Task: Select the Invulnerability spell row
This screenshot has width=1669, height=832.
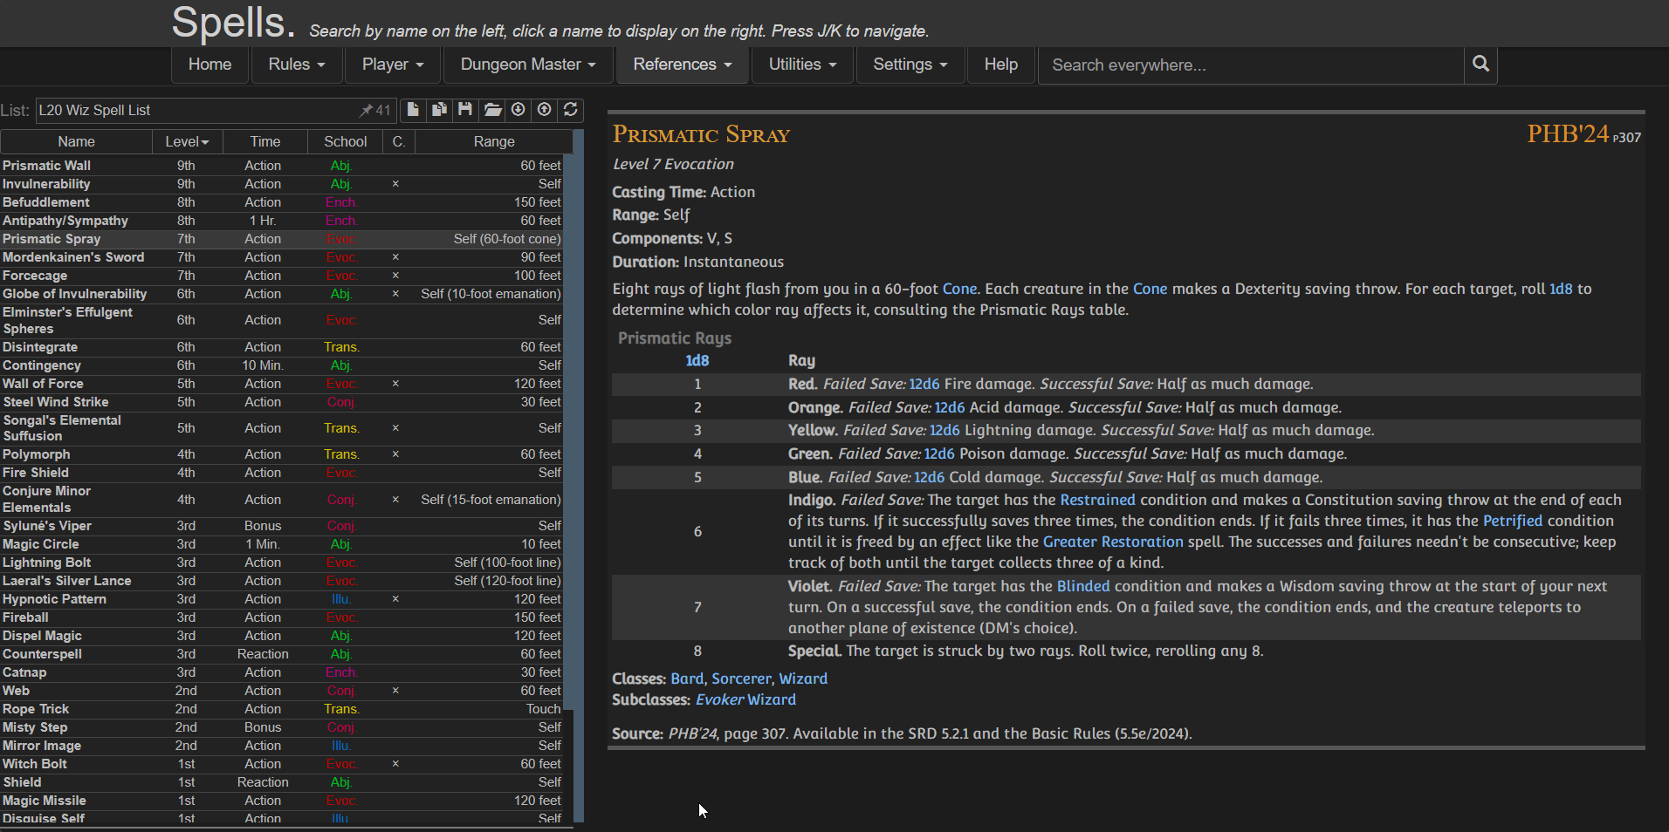Action: 282,184
